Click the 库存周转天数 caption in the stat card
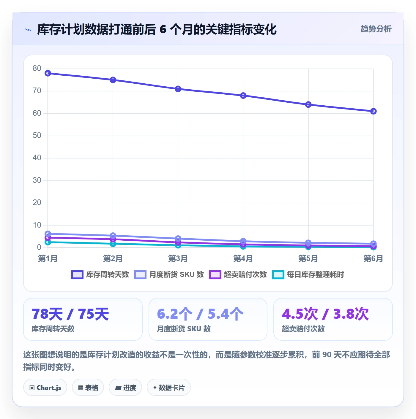The image size is (416, 419). (53, 329)
